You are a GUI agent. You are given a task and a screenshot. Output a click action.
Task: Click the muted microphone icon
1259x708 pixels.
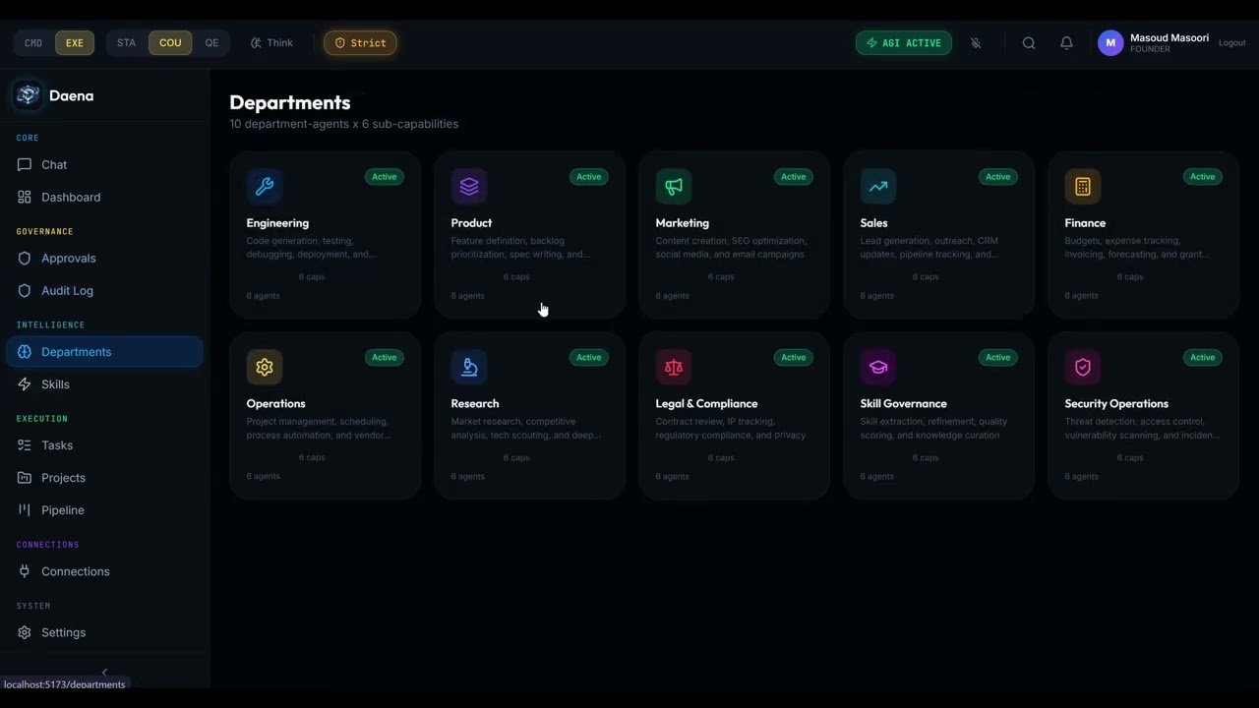[976, 43]
